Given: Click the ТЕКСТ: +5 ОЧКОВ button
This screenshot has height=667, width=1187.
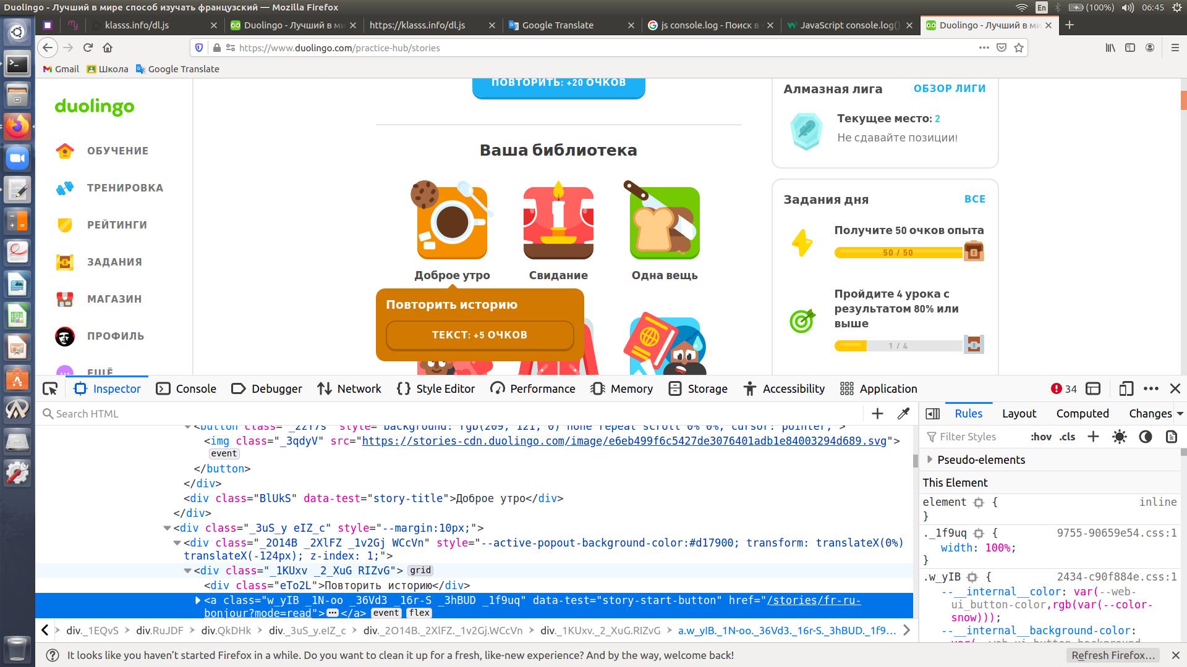Looking at the screenshot, I should pos(480,335).
